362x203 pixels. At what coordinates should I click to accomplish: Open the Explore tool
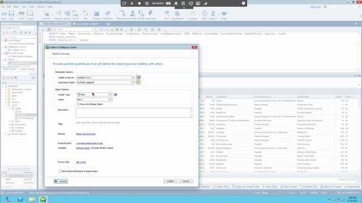(67, 15)
